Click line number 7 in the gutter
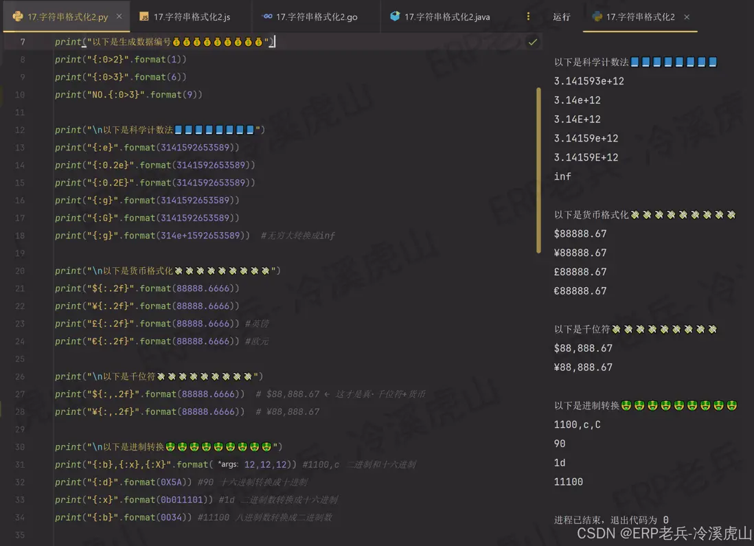Image resolution: width=754 pixels, height=546 pixels. (22, 42)
